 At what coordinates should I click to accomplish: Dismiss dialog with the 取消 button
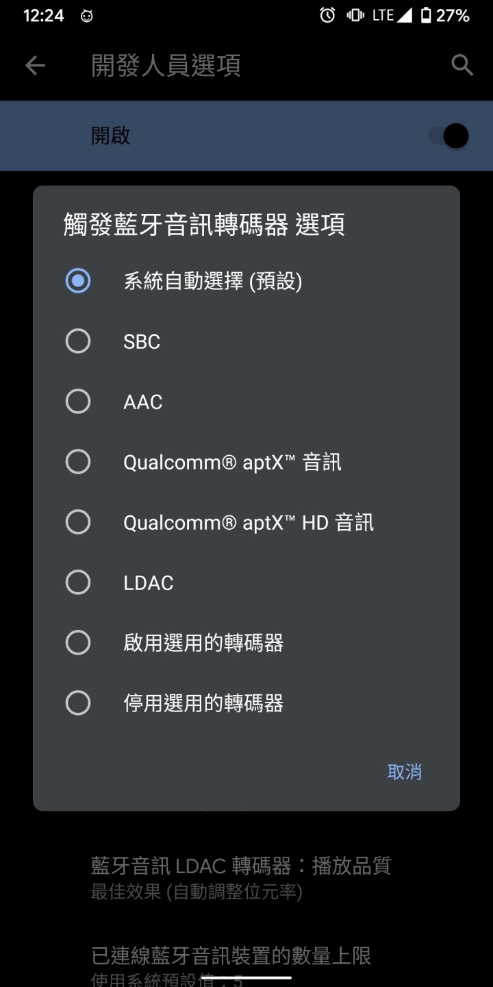point(405,772)
